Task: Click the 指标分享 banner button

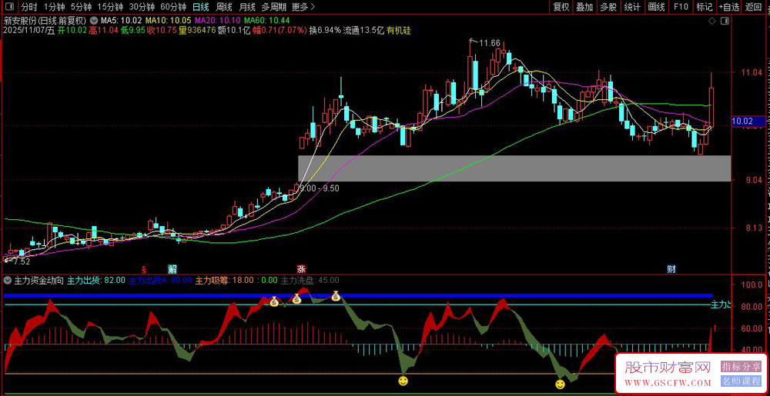Action: (x=741, y=367)
